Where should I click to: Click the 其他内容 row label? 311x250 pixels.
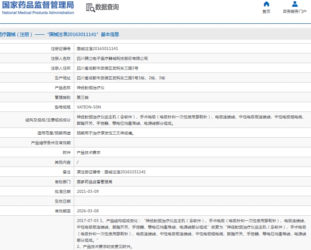[63, 162]
